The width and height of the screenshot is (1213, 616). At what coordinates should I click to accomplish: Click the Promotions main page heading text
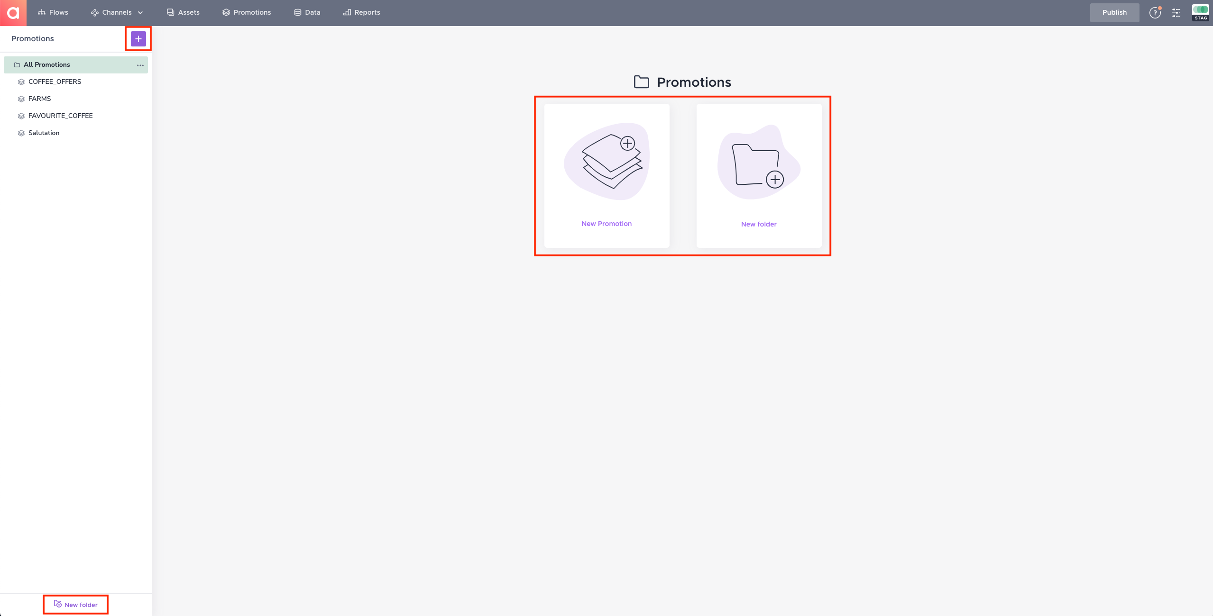point(694,82)
